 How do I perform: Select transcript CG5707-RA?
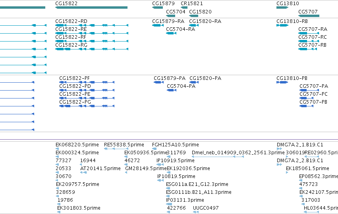pos(309,33)
